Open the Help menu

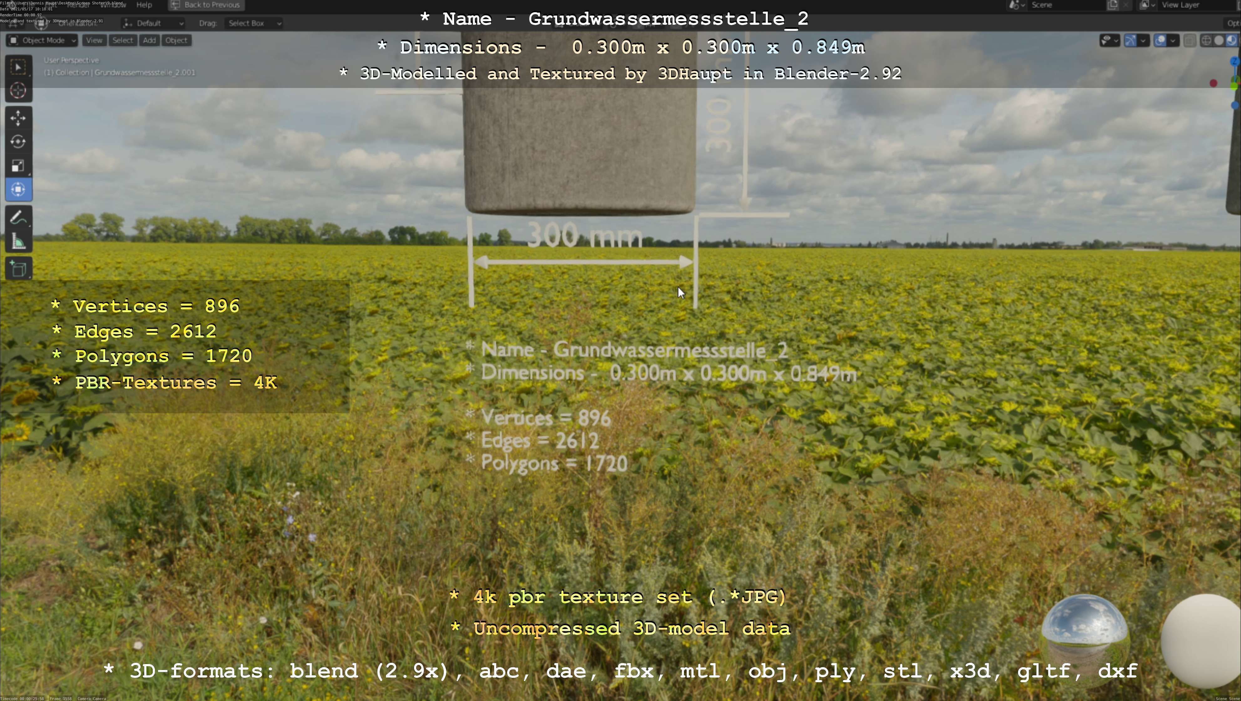pos(144,5)
